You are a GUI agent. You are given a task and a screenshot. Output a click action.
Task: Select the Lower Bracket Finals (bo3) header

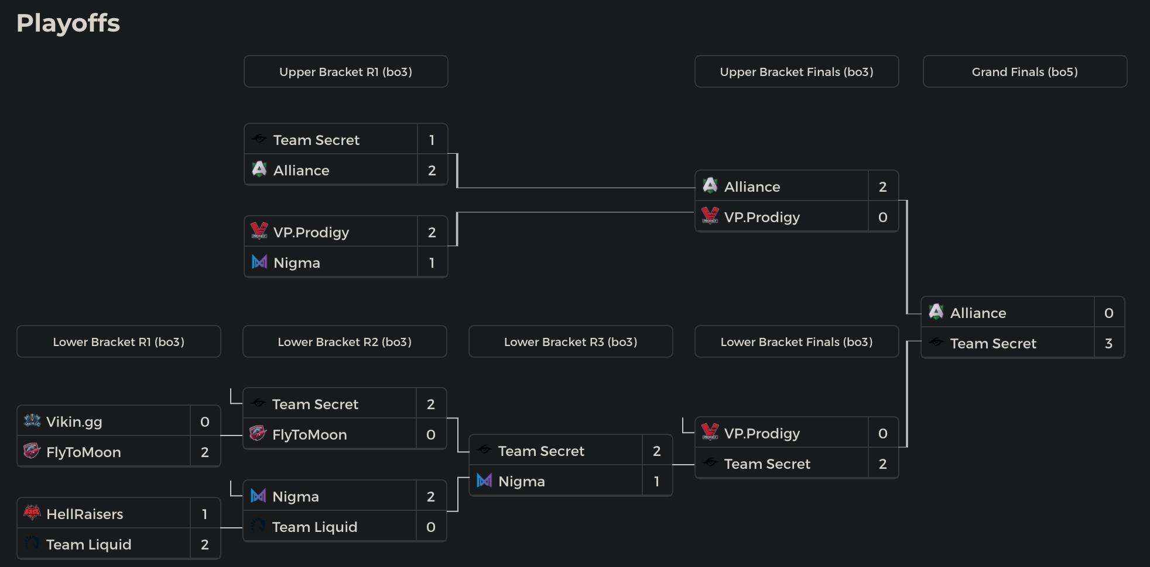click(796, 342)
